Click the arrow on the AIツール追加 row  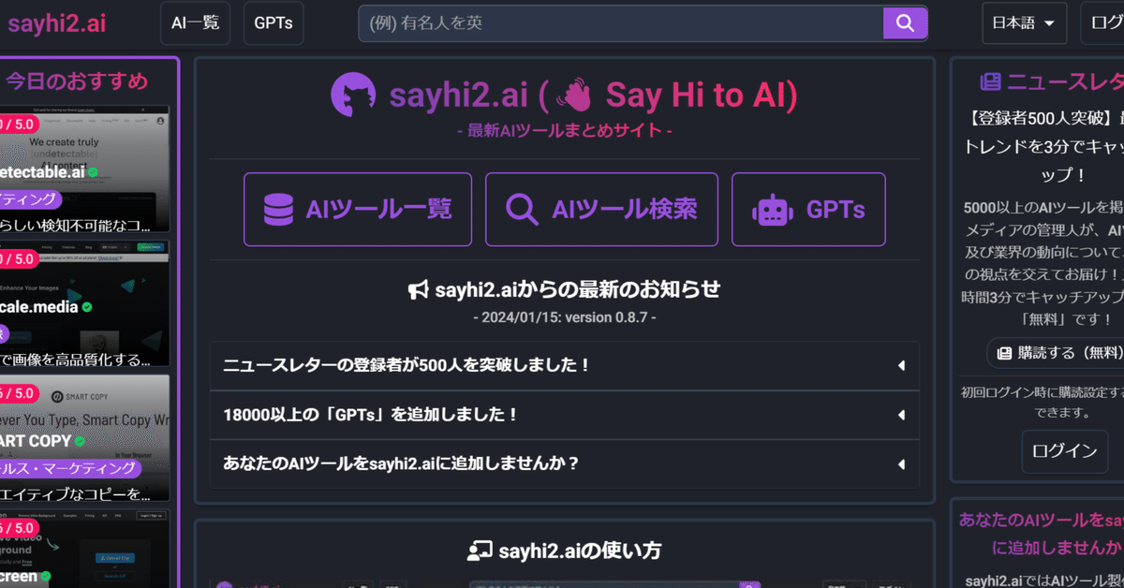point(901,463)
